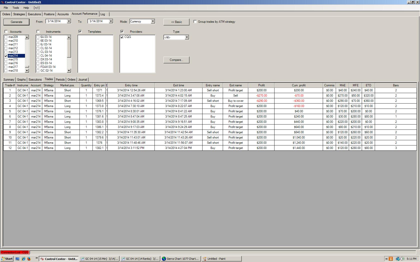
Task: Sort trades by Entry time column header
Action: [x=131, y=85]
